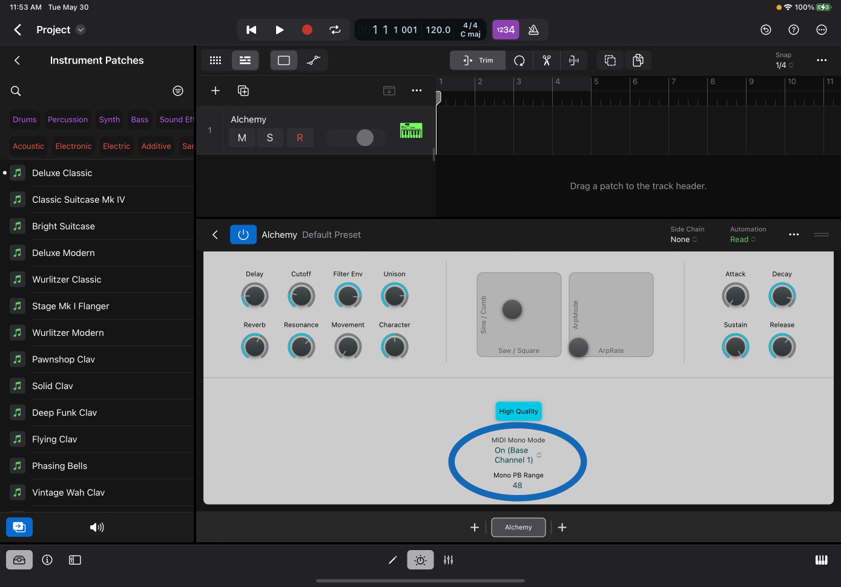Screen dimensions: 841x587
Task: Jump playhead to the beginning
Action: tap(251, 30)
